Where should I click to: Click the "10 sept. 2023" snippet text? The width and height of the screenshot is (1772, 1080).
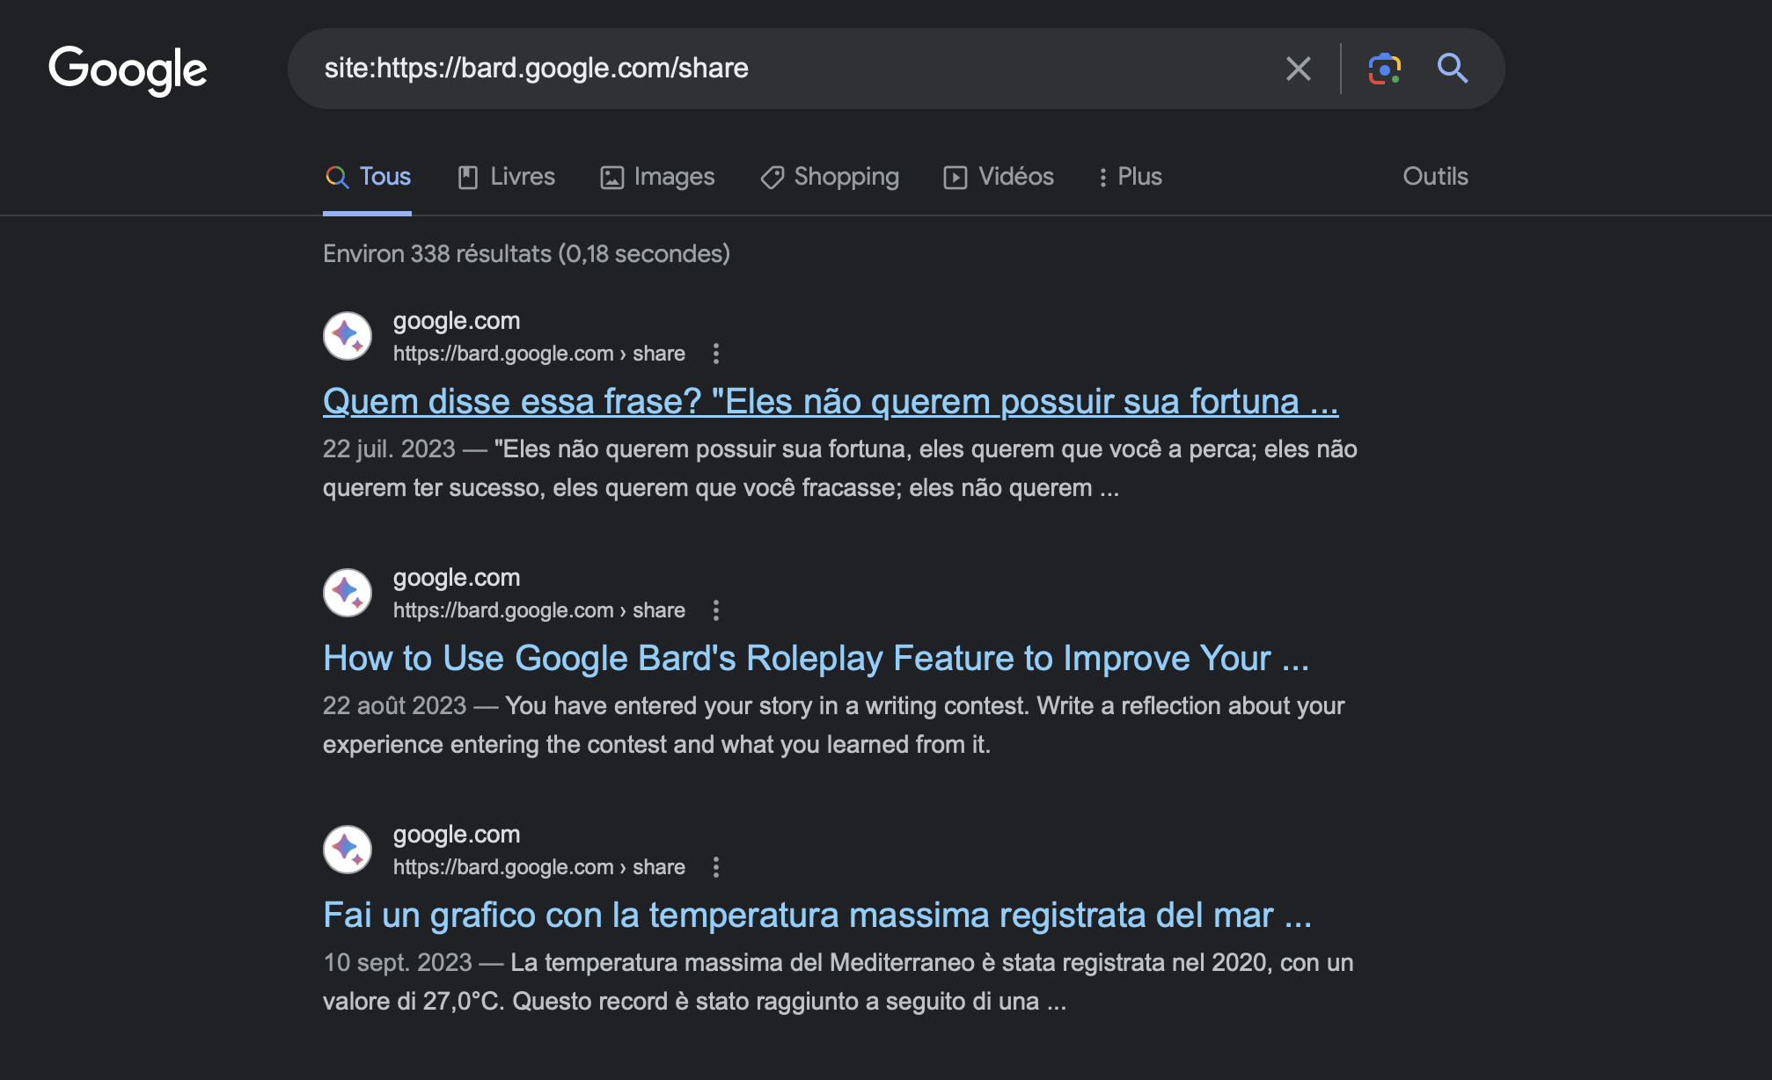(x=398, y=963)
